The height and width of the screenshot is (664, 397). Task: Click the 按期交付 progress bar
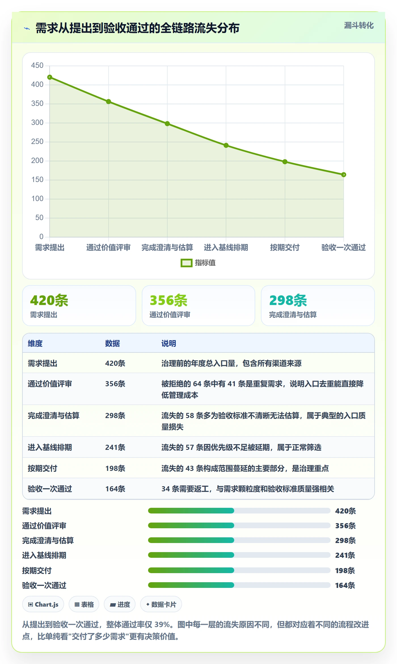coord(239,570)
